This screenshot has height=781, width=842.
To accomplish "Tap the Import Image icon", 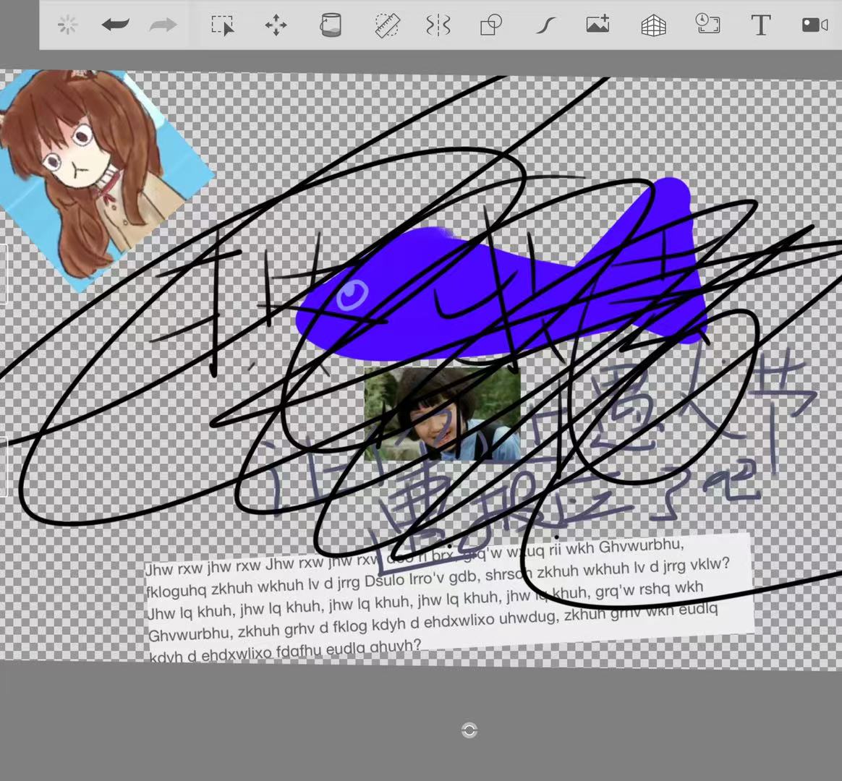I will click(x=598, y=25).
